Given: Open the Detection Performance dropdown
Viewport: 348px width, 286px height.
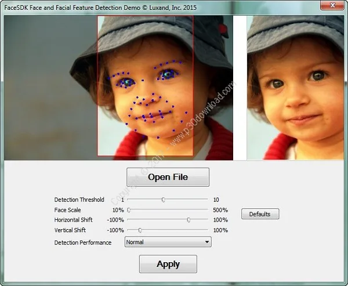Looking at the screenshot, I should tap(168, 242).
